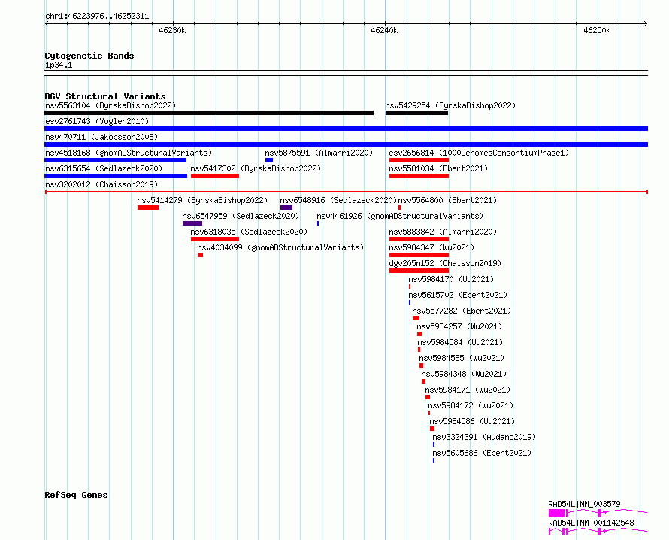Click nsv4034099 (gnomADStructuralVariants) label

(x=280, y=247)
